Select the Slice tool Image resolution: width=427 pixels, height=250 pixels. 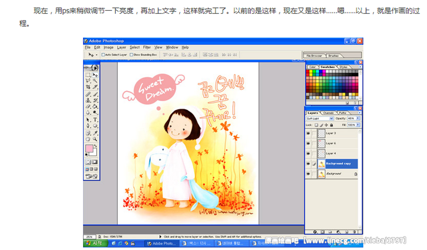tap(95, 87)
